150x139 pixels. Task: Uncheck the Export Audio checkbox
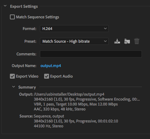(x=47, y=76)
